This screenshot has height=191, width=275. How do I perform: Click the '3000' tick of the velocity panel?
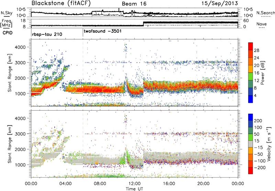20,134
